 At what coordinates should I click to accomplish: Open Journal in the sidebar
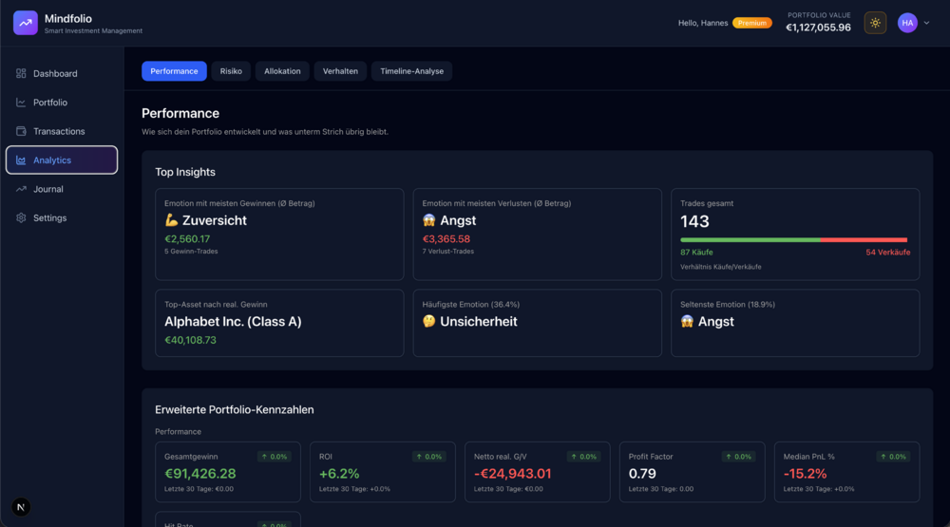[x=62, y=189]
